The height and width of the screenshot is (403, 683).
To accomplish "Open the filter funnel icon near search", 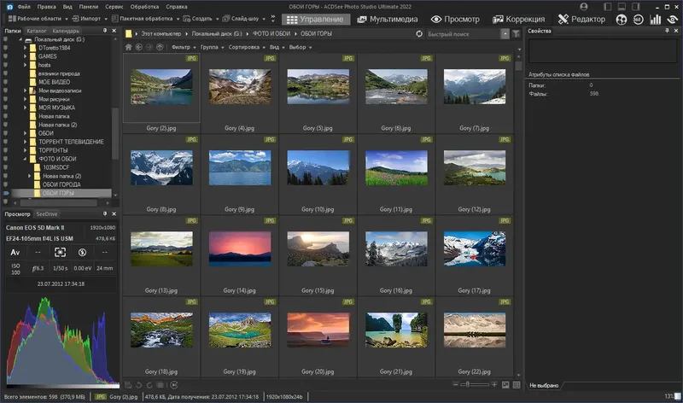I will [x=517, y=33].
